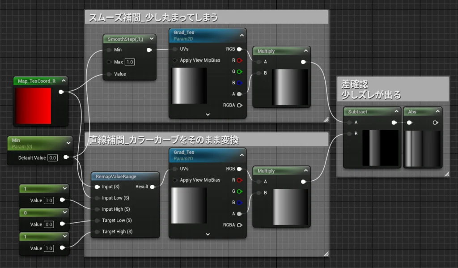458x268 pixels.
Task: Collapse the Subtract node preview arrow
Action: pyautogui.click(x=396, y=111)
